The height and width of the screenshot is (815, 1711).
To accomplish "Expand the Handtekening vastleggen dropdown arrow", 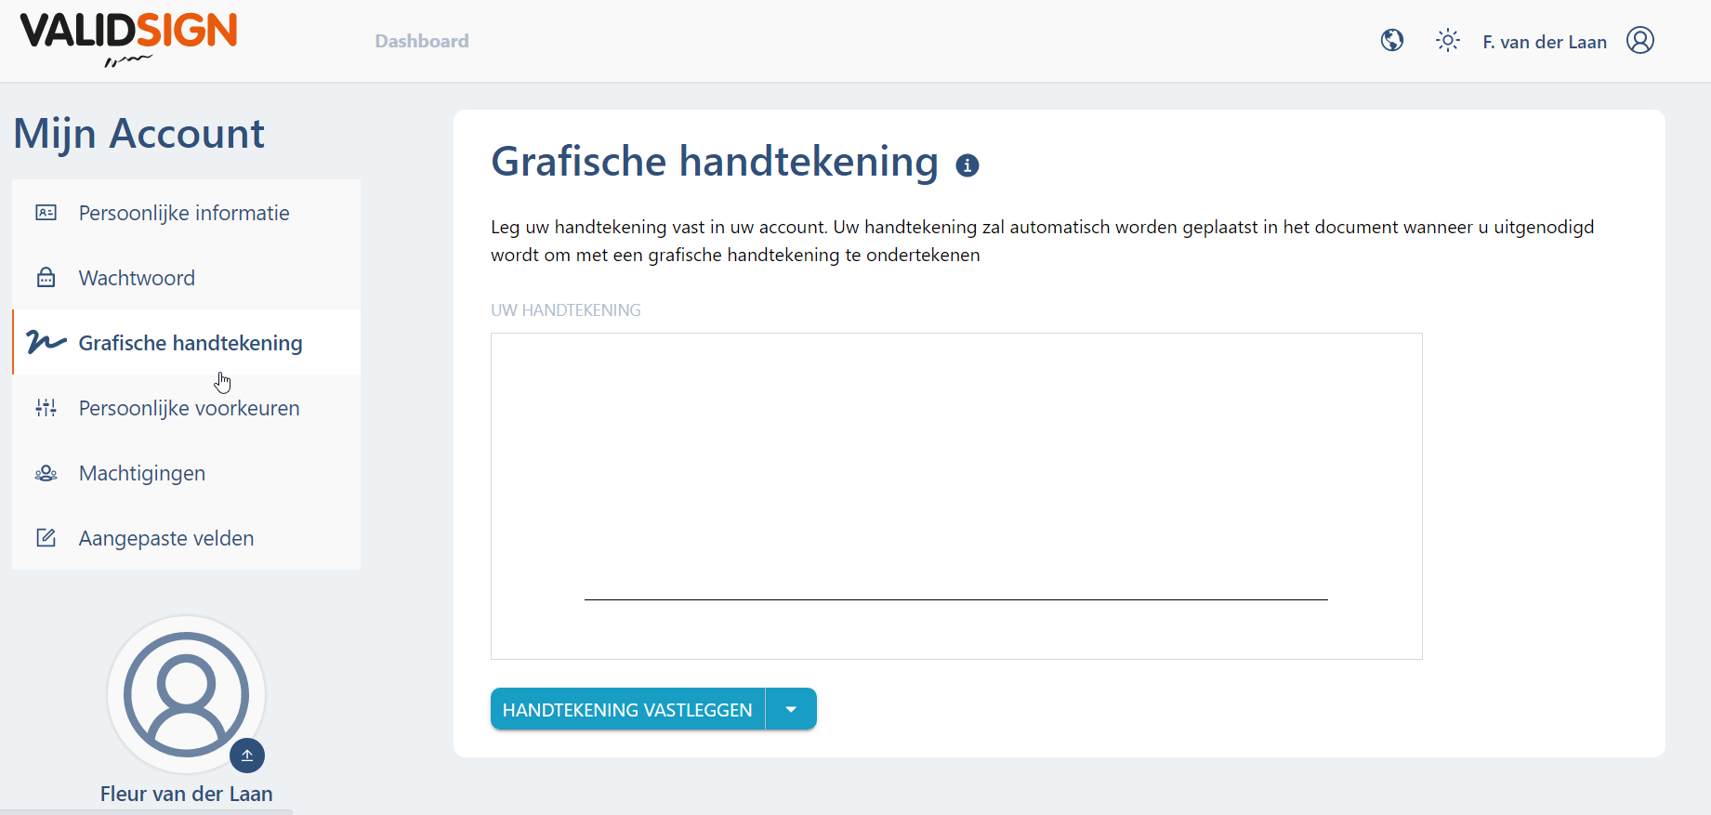I will point(791,709).
